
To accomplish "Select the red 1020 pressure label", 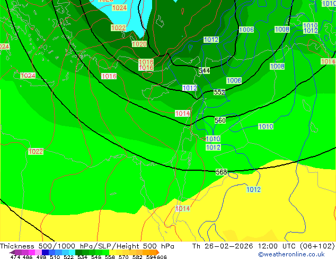I will click(x=139, y=44).
